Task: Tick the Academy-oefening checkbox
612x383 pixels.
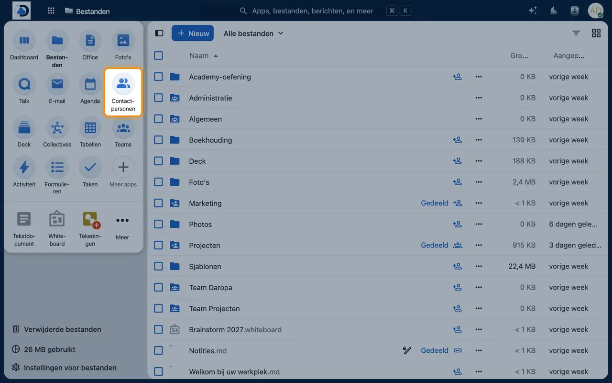Action: click(159, 77)
